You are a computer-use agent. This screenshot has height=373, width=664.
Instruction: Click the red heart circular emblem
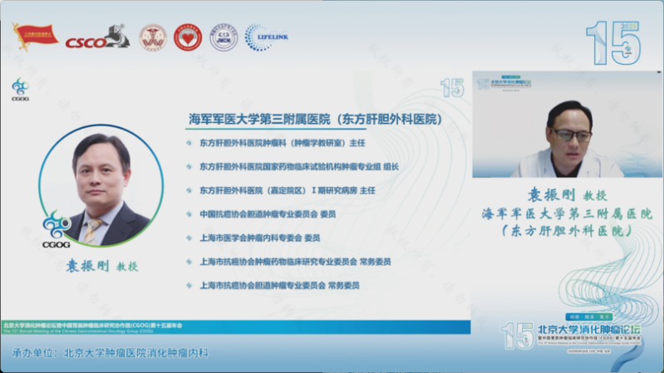pos(188,37)
